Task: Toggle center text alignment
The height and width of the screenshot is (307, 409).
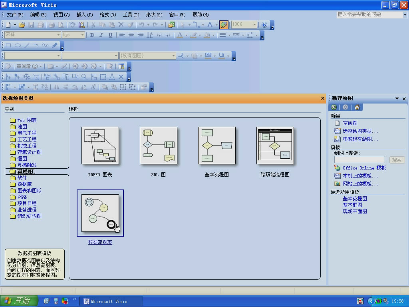Action: [131, 35]
